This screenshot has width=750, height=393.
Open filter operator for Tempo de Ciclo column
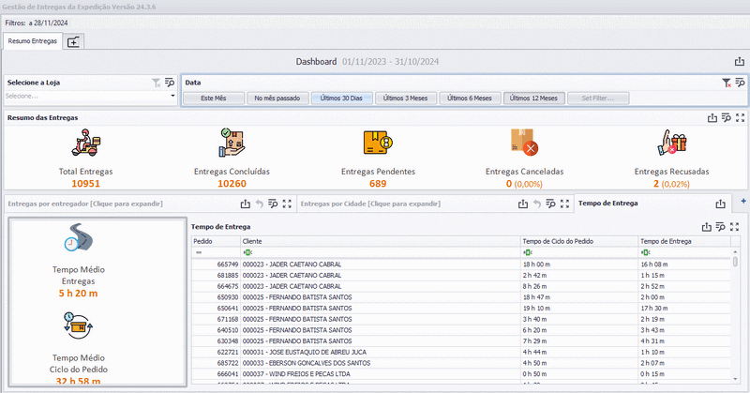coord(527,252)
